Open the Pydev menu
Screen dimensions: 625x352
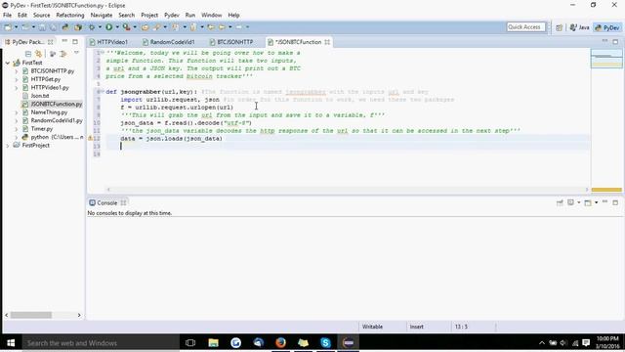pos(172,16)
